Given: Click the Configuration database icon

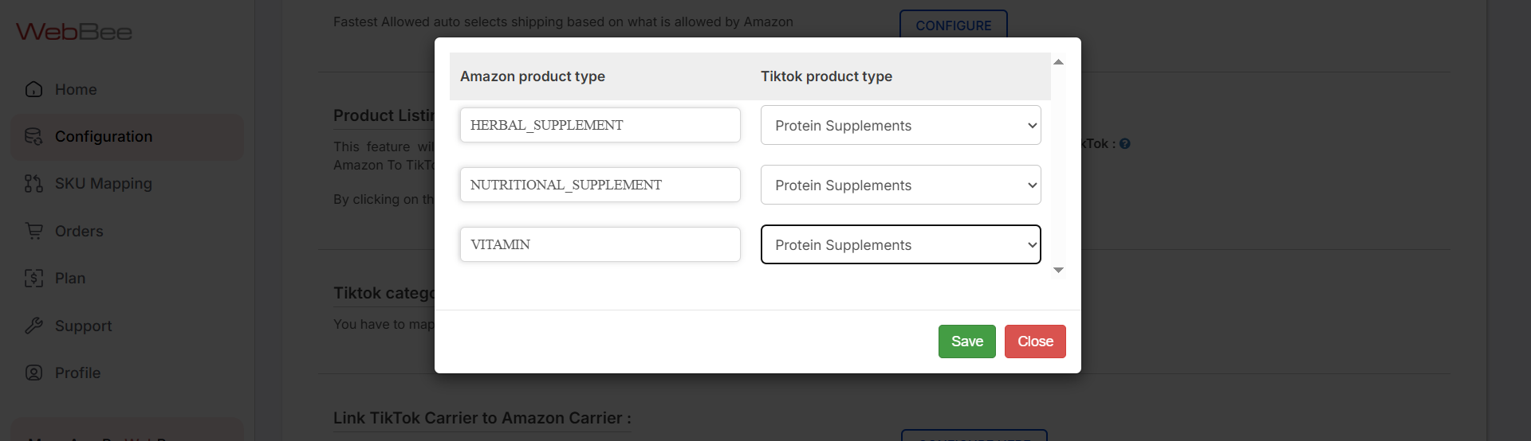Looking at the screenshot, I should (33, 136).
